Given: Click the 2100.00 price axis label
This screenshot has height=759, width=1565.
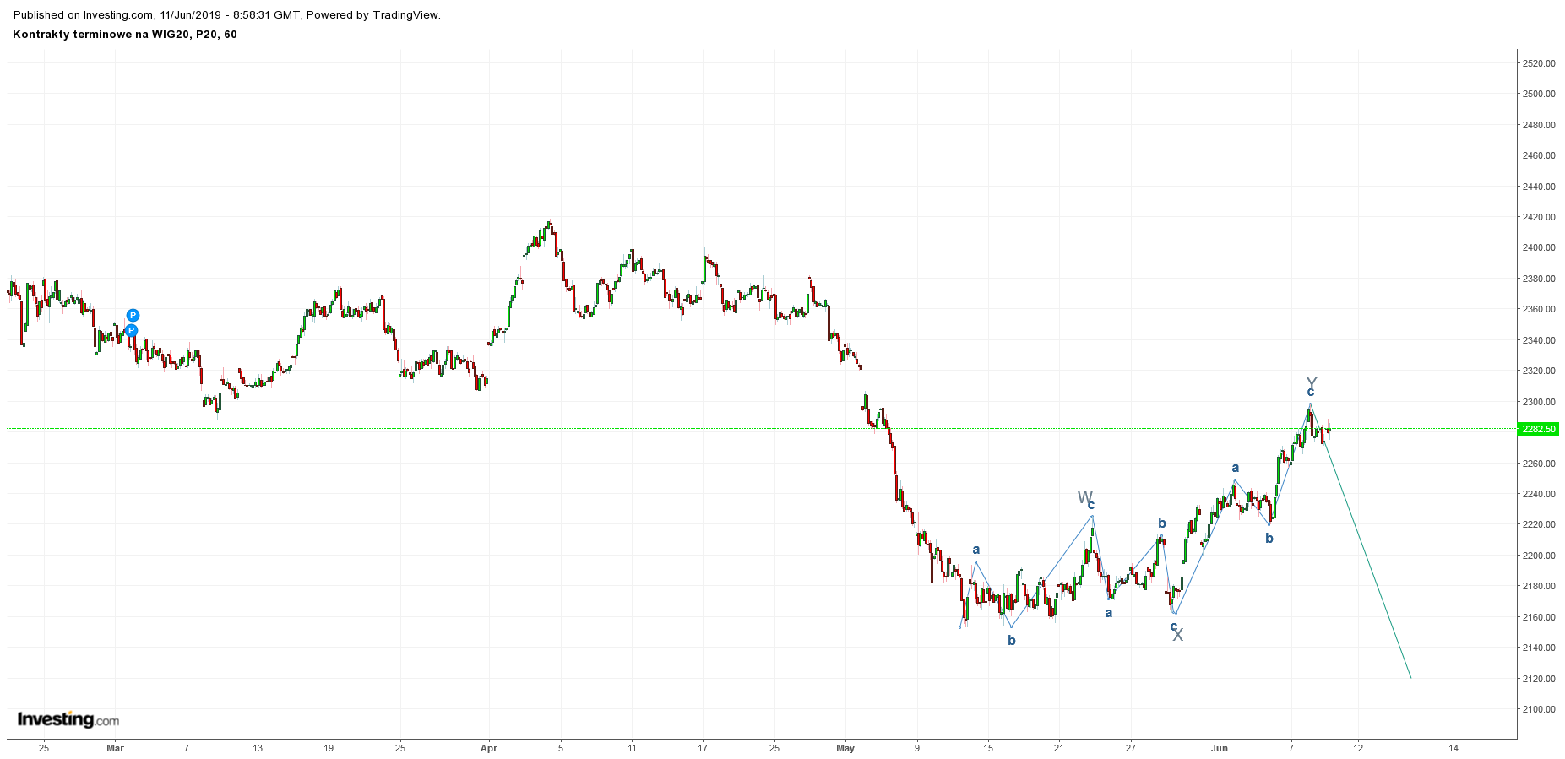Looking at the screenshot, I should coord(1539,709).
